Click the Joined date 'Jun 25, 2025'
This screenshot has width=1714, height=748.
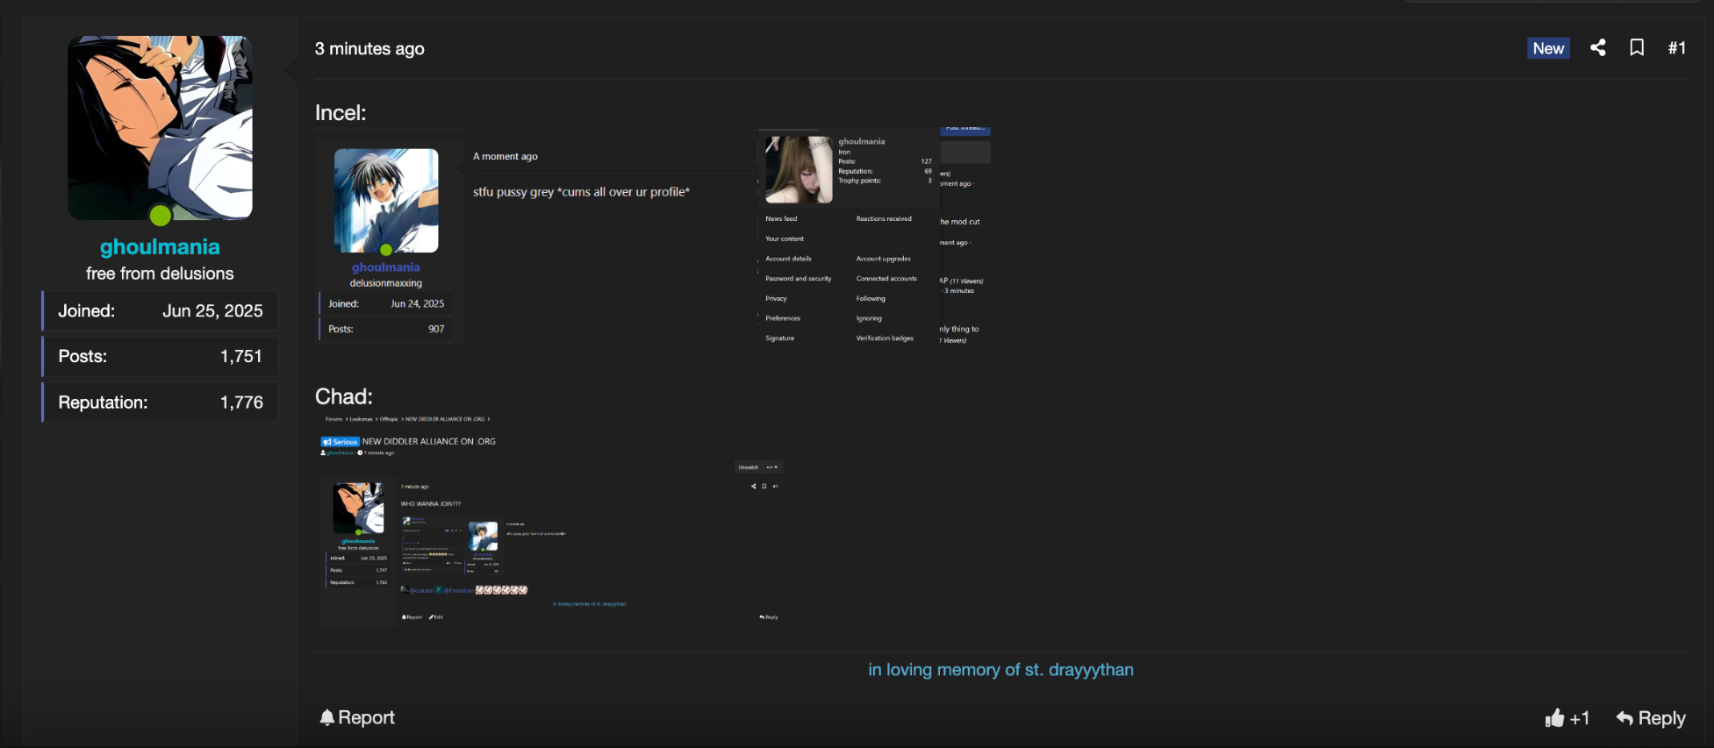click(212, 311)
